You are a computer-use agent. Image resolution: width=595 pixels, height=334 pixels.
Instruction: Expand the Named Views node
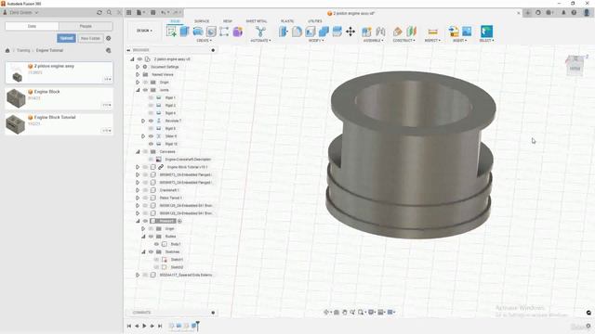pos(138,74)
